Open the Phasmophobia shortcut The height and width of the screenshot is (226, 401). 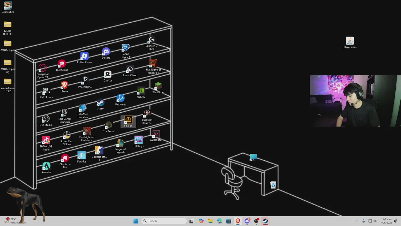coord(85,83)
